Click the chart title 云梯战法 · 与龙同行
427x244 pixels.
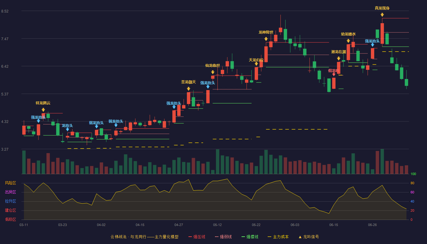point(128,237)
